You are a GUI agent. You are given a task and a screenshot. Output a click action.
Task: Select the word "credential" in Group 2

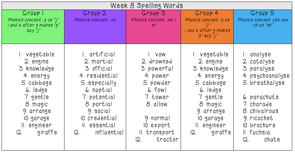pyautogui.click(x=102, y=118)
